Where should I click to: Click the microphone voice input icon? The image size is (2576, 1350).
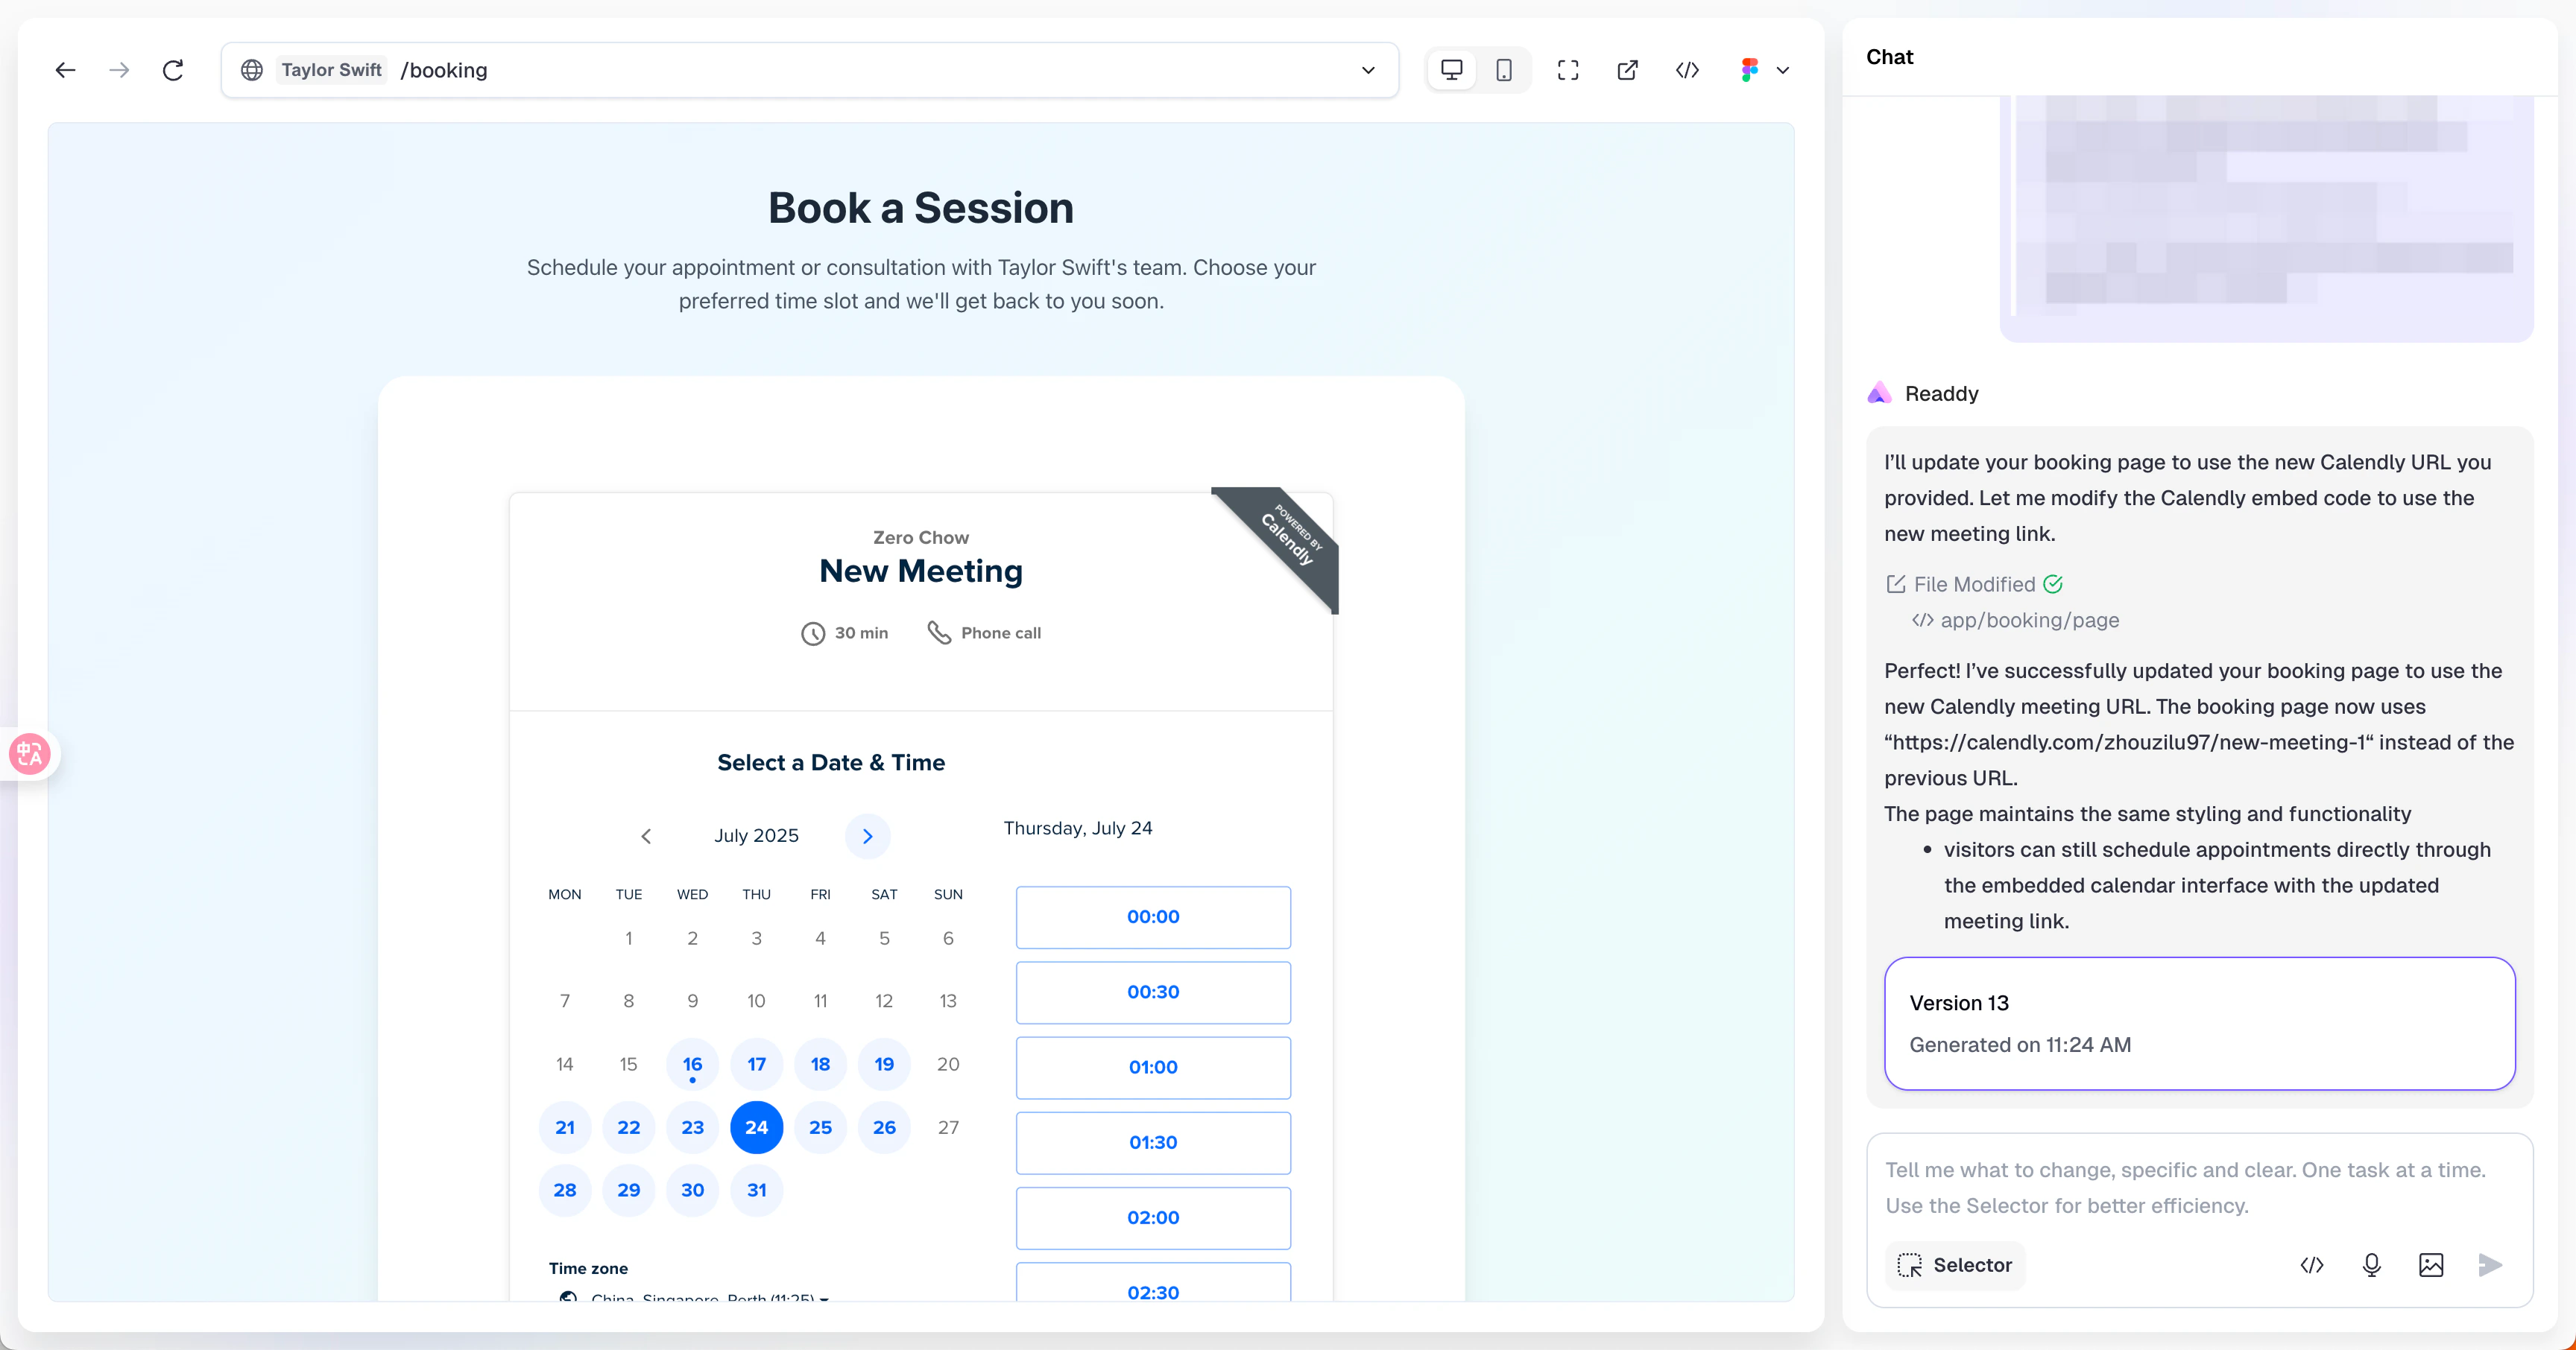2371,1265
